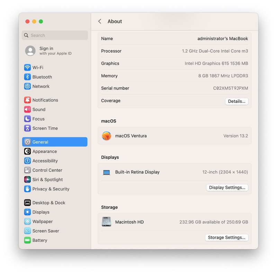Focus the Search field
The image size is (277, 274).
coord(55,35)
